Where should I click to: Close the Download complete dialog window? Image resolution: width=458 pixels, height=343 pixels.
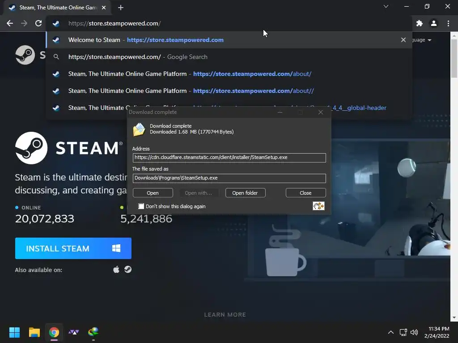[320, 112]
